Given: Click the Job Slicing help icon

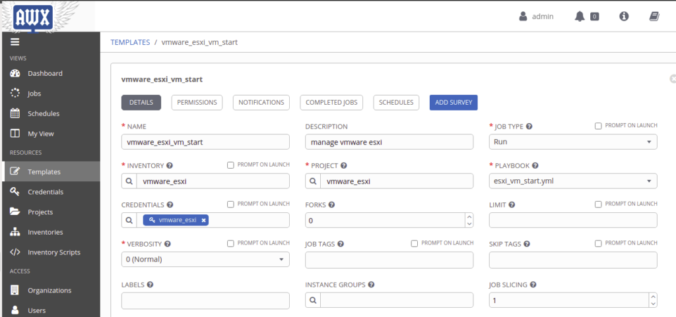Looking at the screenshot, I should coord(533,285).
